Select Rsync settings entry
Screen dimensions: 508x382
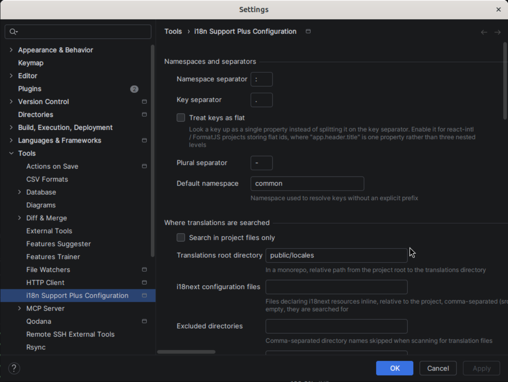(36, 347)
